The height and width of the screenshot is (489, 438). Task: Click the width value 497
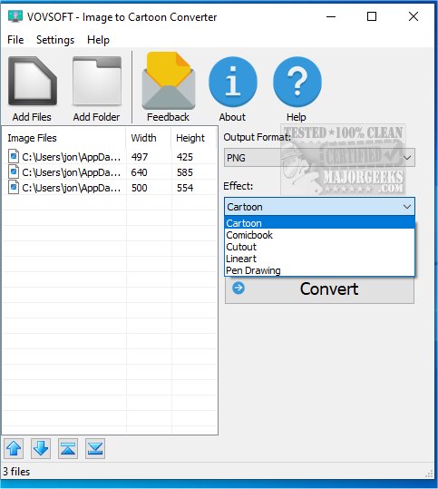pyautogui.click(x=140, y=157)
